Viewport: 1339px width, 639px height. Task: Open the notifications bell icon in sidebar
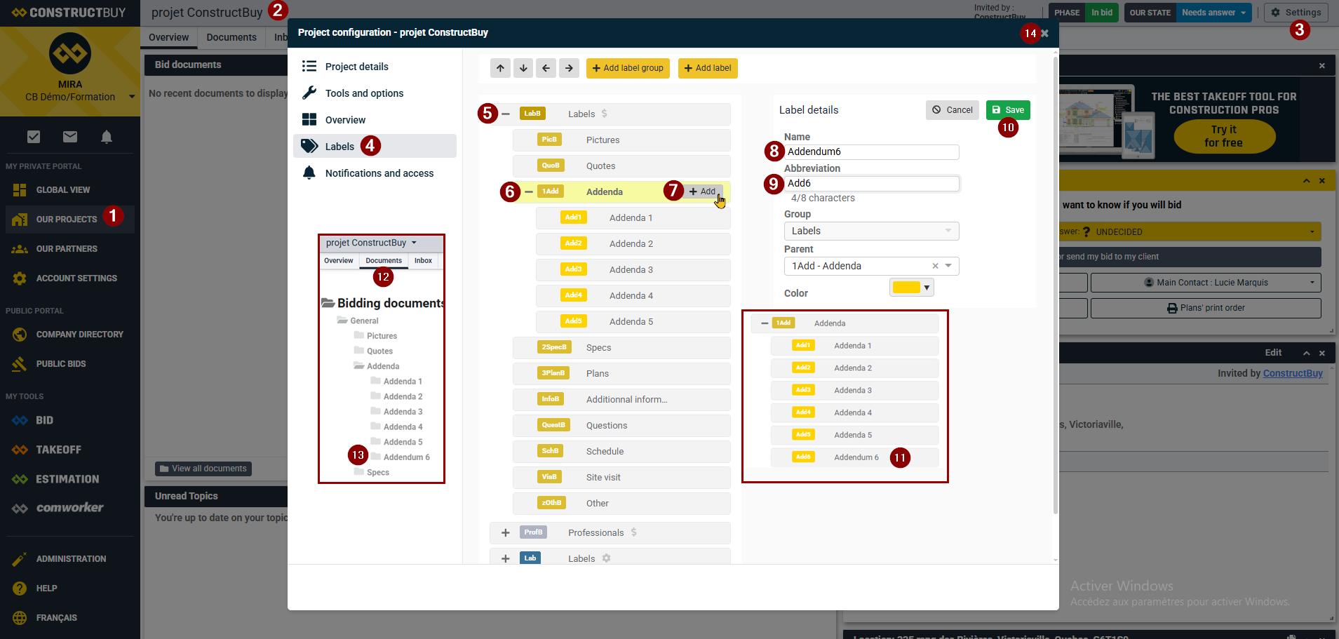107,137
